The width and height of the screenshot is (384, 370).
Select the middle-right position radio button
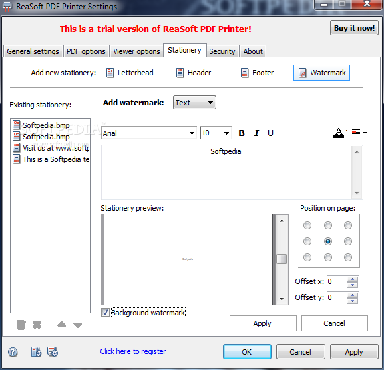pos(348,241)
